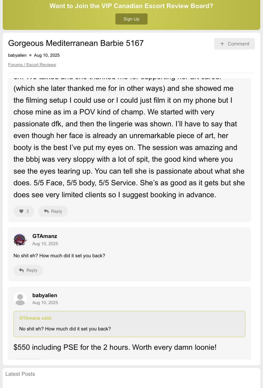
Task: Click the plus icon on Comment button
Action: click(x=222, y=44)
